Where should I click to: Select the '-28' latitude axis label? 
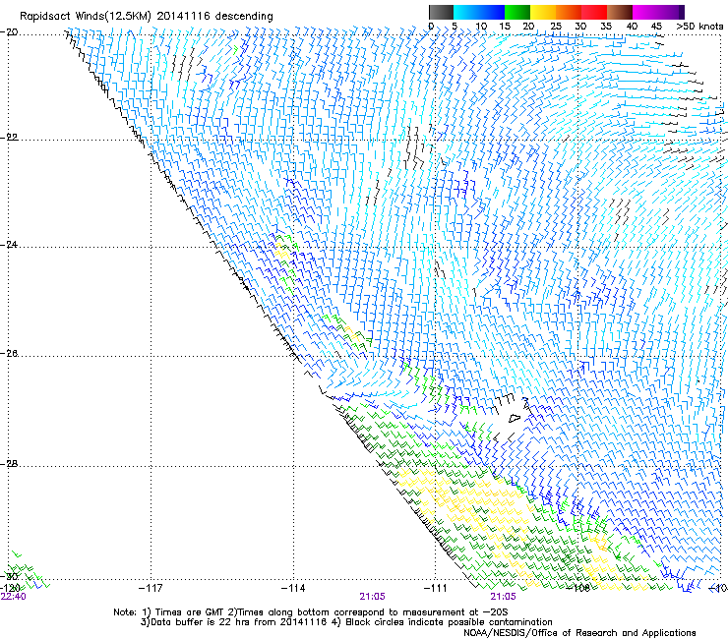pyautogui.click(x=9, y=464)
